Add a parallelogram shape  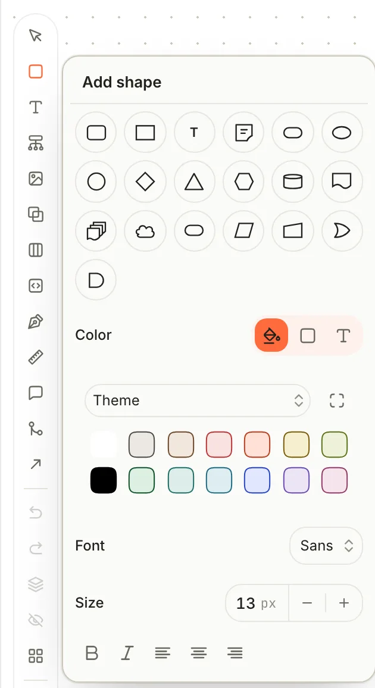pos(243,231)
